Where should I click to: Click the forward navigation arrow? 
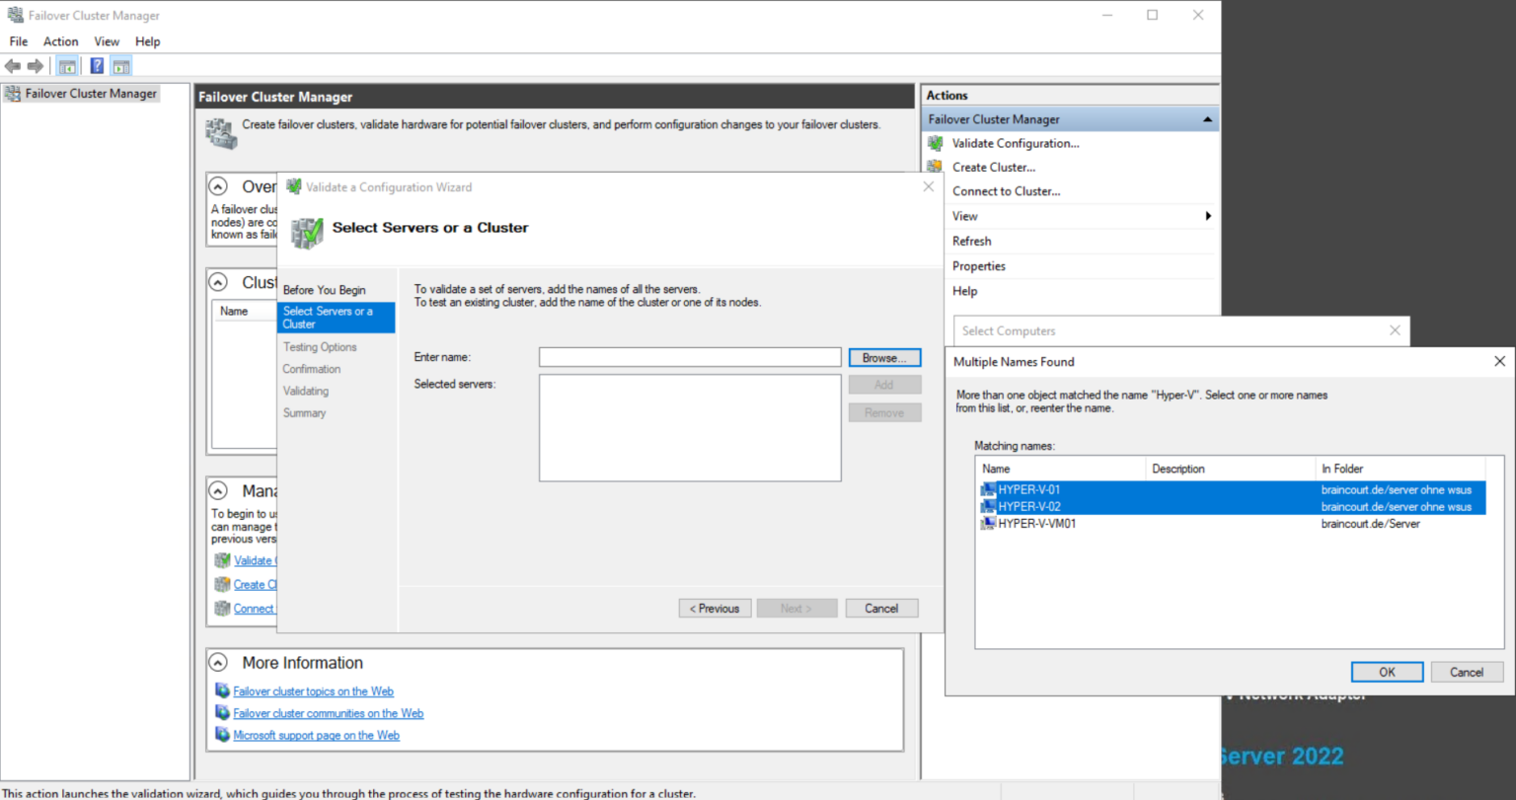[36, 65]
